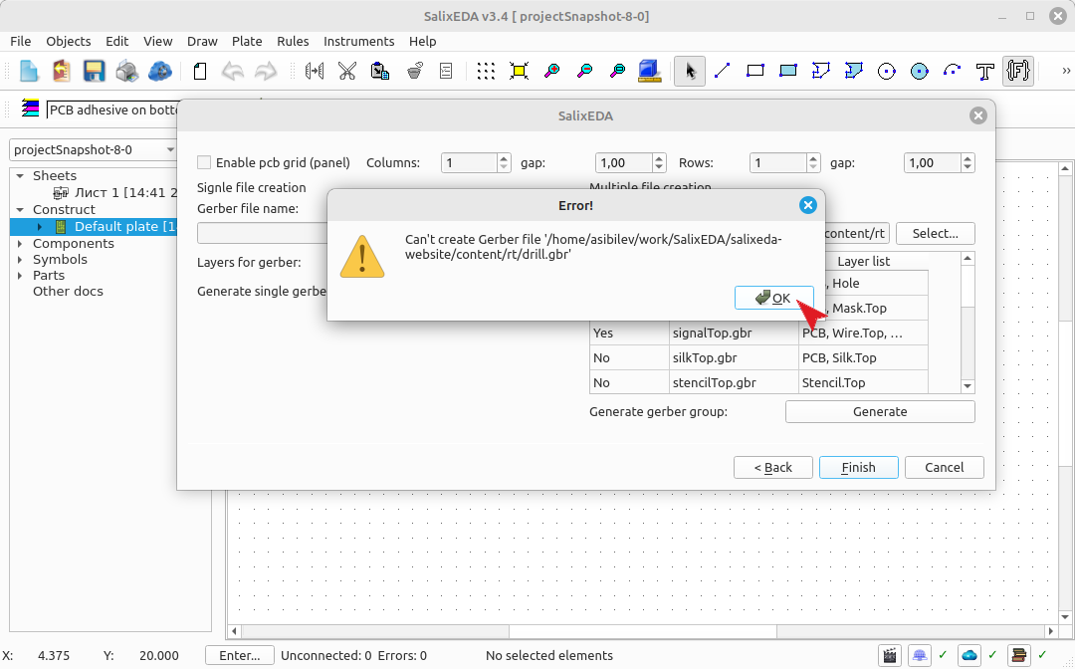Click the save floppy disk icon
Image resolution: width=1075 pixels, height=669 pixels.
94,72
